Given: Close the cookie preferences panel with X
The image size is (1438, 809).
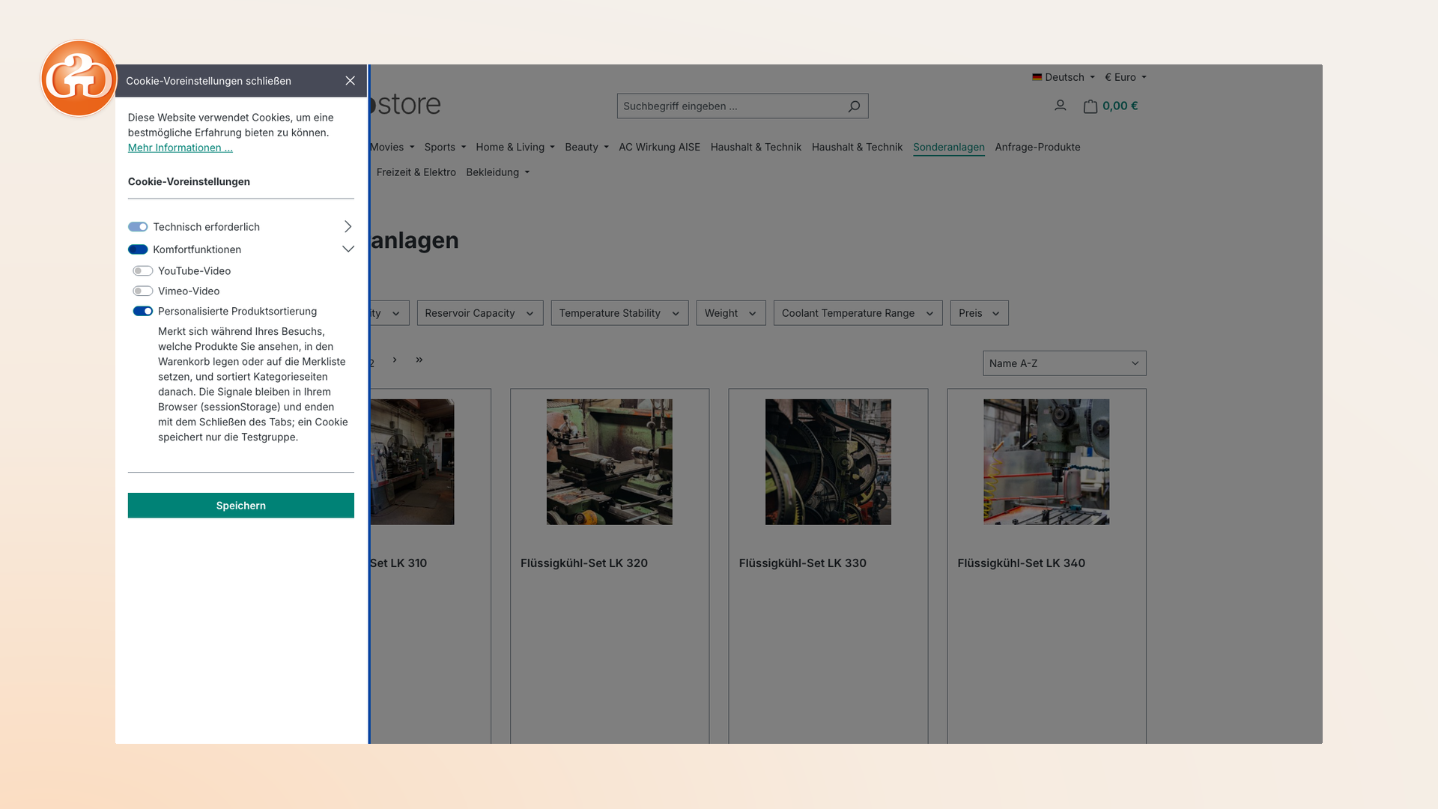Looking at the screenshot, I should click(350, 81).
